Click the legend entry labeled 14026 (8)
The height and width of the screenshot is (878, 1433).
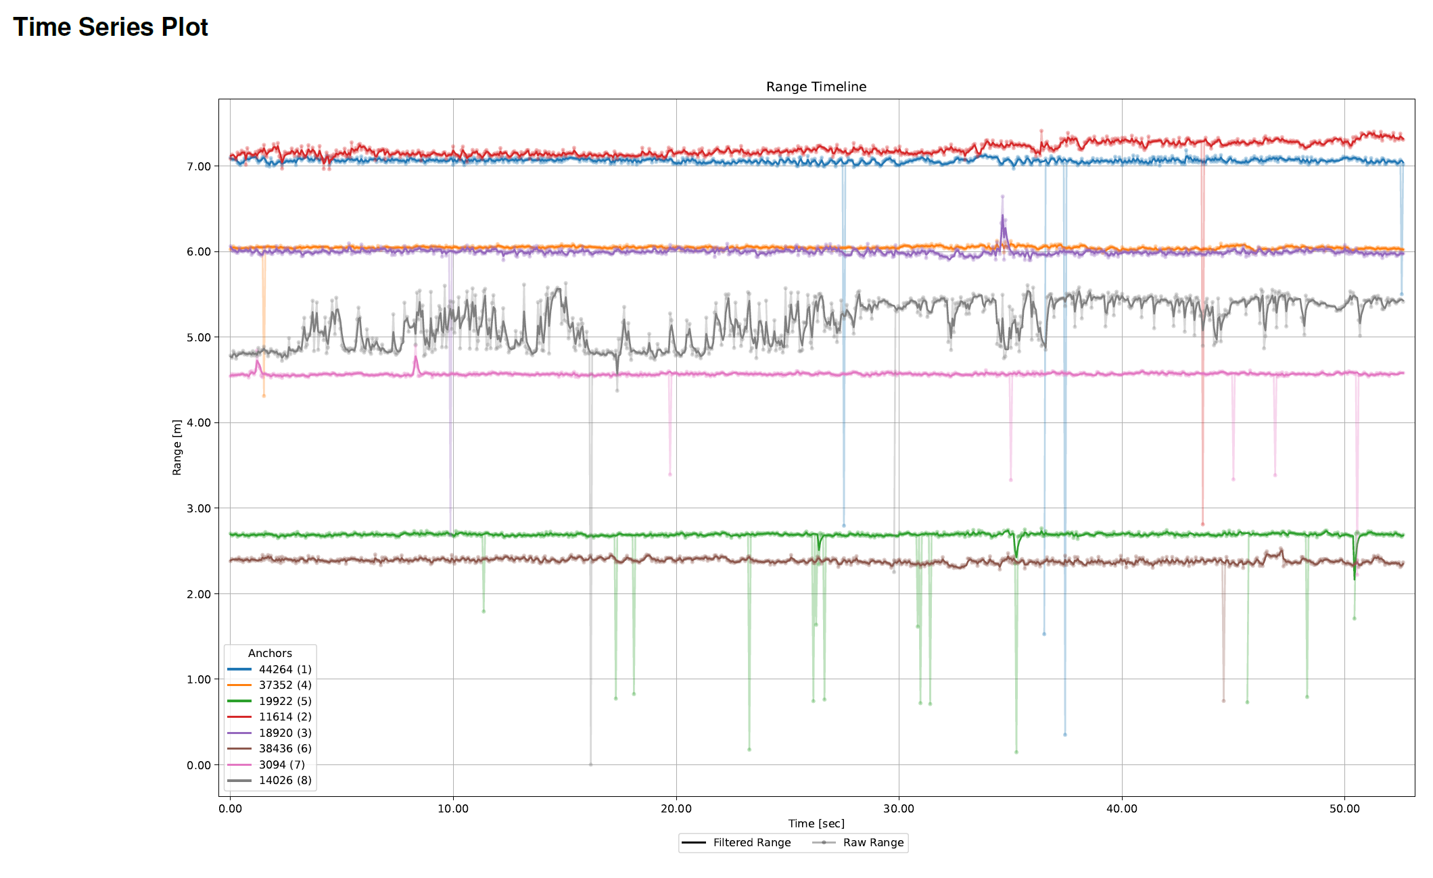(x=285, y=780)
